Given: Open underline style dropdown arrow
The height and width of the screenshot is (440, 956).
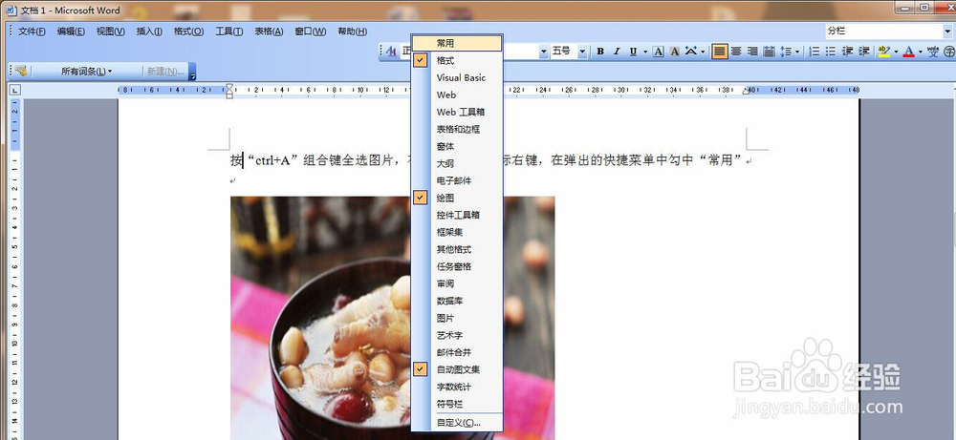Looking at the screenshot, I should click(x=643, y=52).
